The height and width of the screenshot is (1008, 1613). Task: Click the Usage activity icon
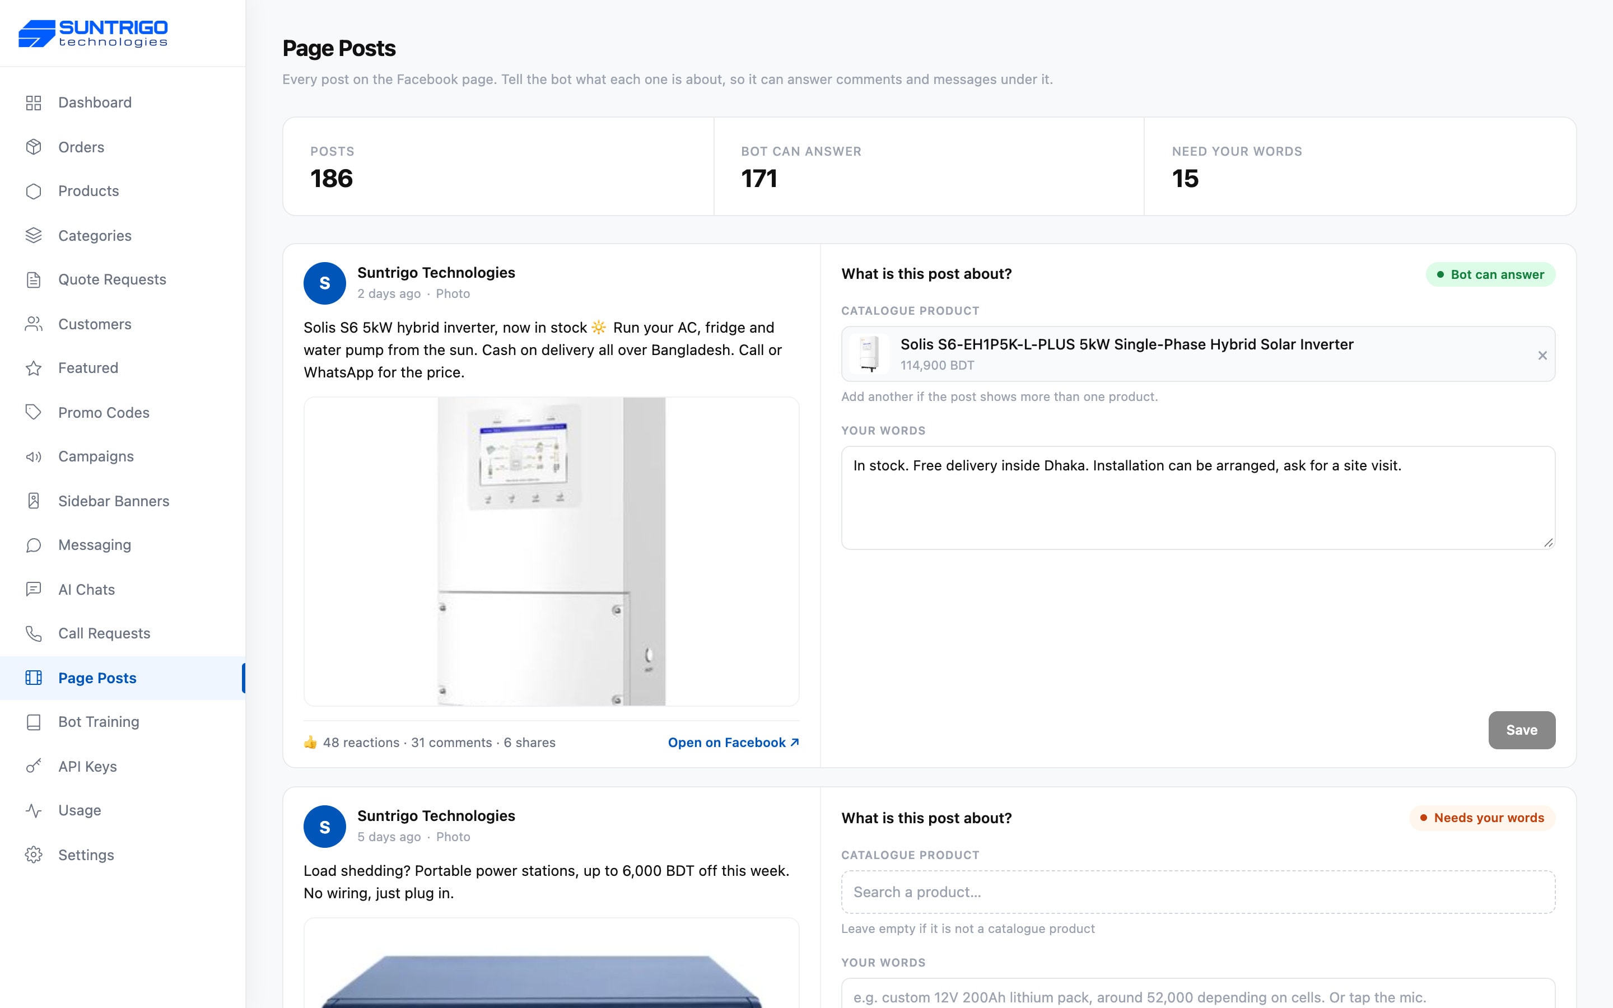click(34, 811)
